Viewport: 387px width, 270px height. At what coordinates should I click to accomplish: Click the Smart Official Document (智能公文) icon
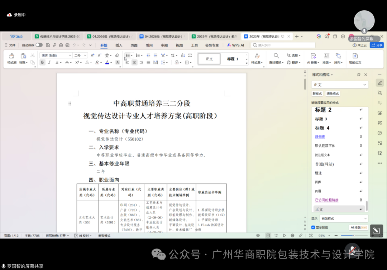click(x=355, y=56)
